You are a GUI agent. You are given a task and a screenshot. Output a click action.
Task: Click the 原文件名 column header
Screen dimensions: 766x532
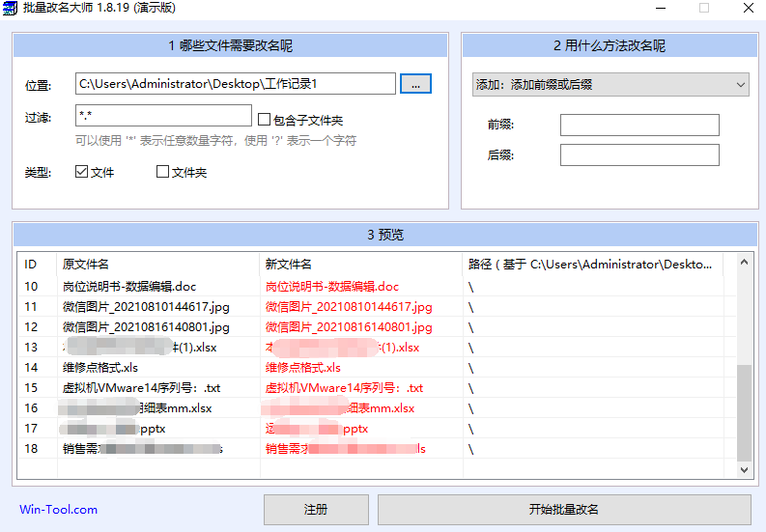click(x=158, y=265)
